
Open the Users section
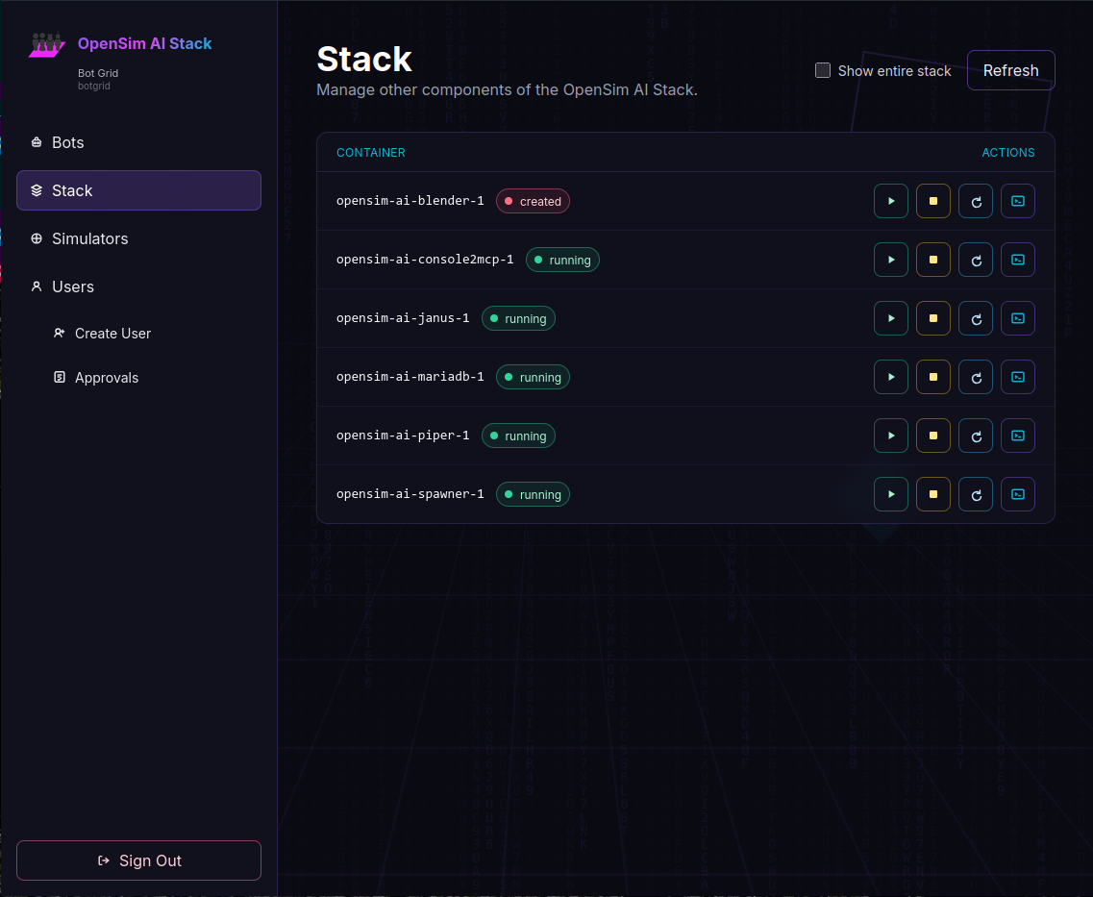coord(138,287)
